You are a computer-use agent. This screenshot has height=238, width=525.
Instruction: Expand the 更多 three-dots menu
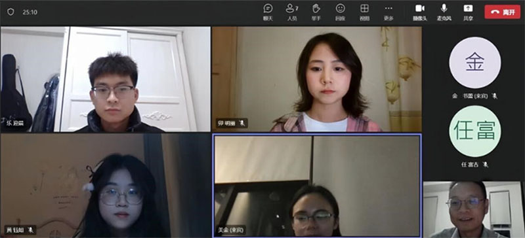388,12
